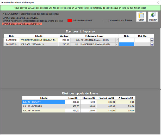Image resolution: width=161 pixels, height=135 pixels.
Task: Click the Restant dû(€) column header
Action: [x=106, y=98]
